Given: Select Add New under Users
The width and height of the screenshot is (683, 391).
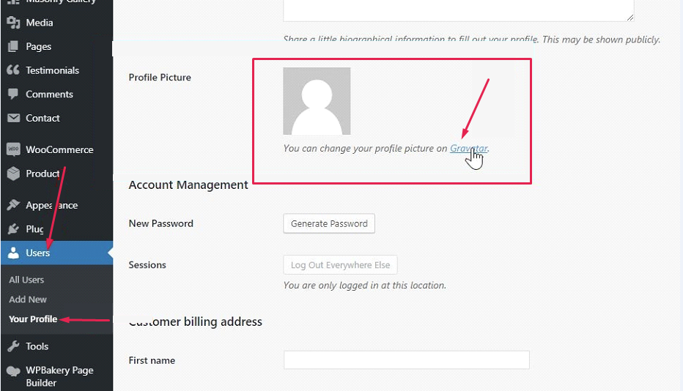Looking at the screenshot, I should click(28, 299).
